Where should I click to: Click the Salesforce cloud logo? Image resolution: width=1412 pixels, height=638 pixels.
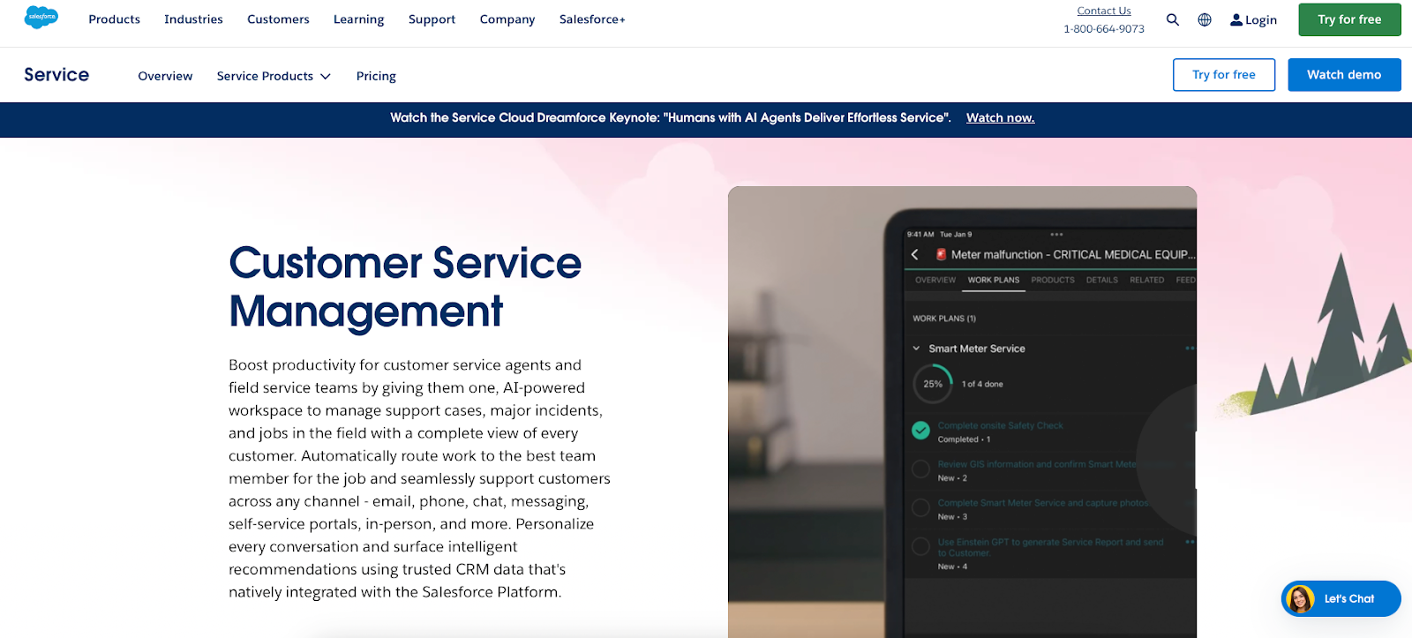[x=41, y=17]
